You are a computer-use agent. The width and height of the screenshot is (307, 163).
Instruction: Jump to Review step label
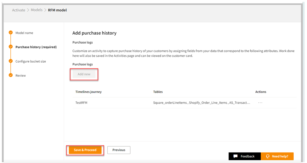pyautogui.click(x=21, y=76)
